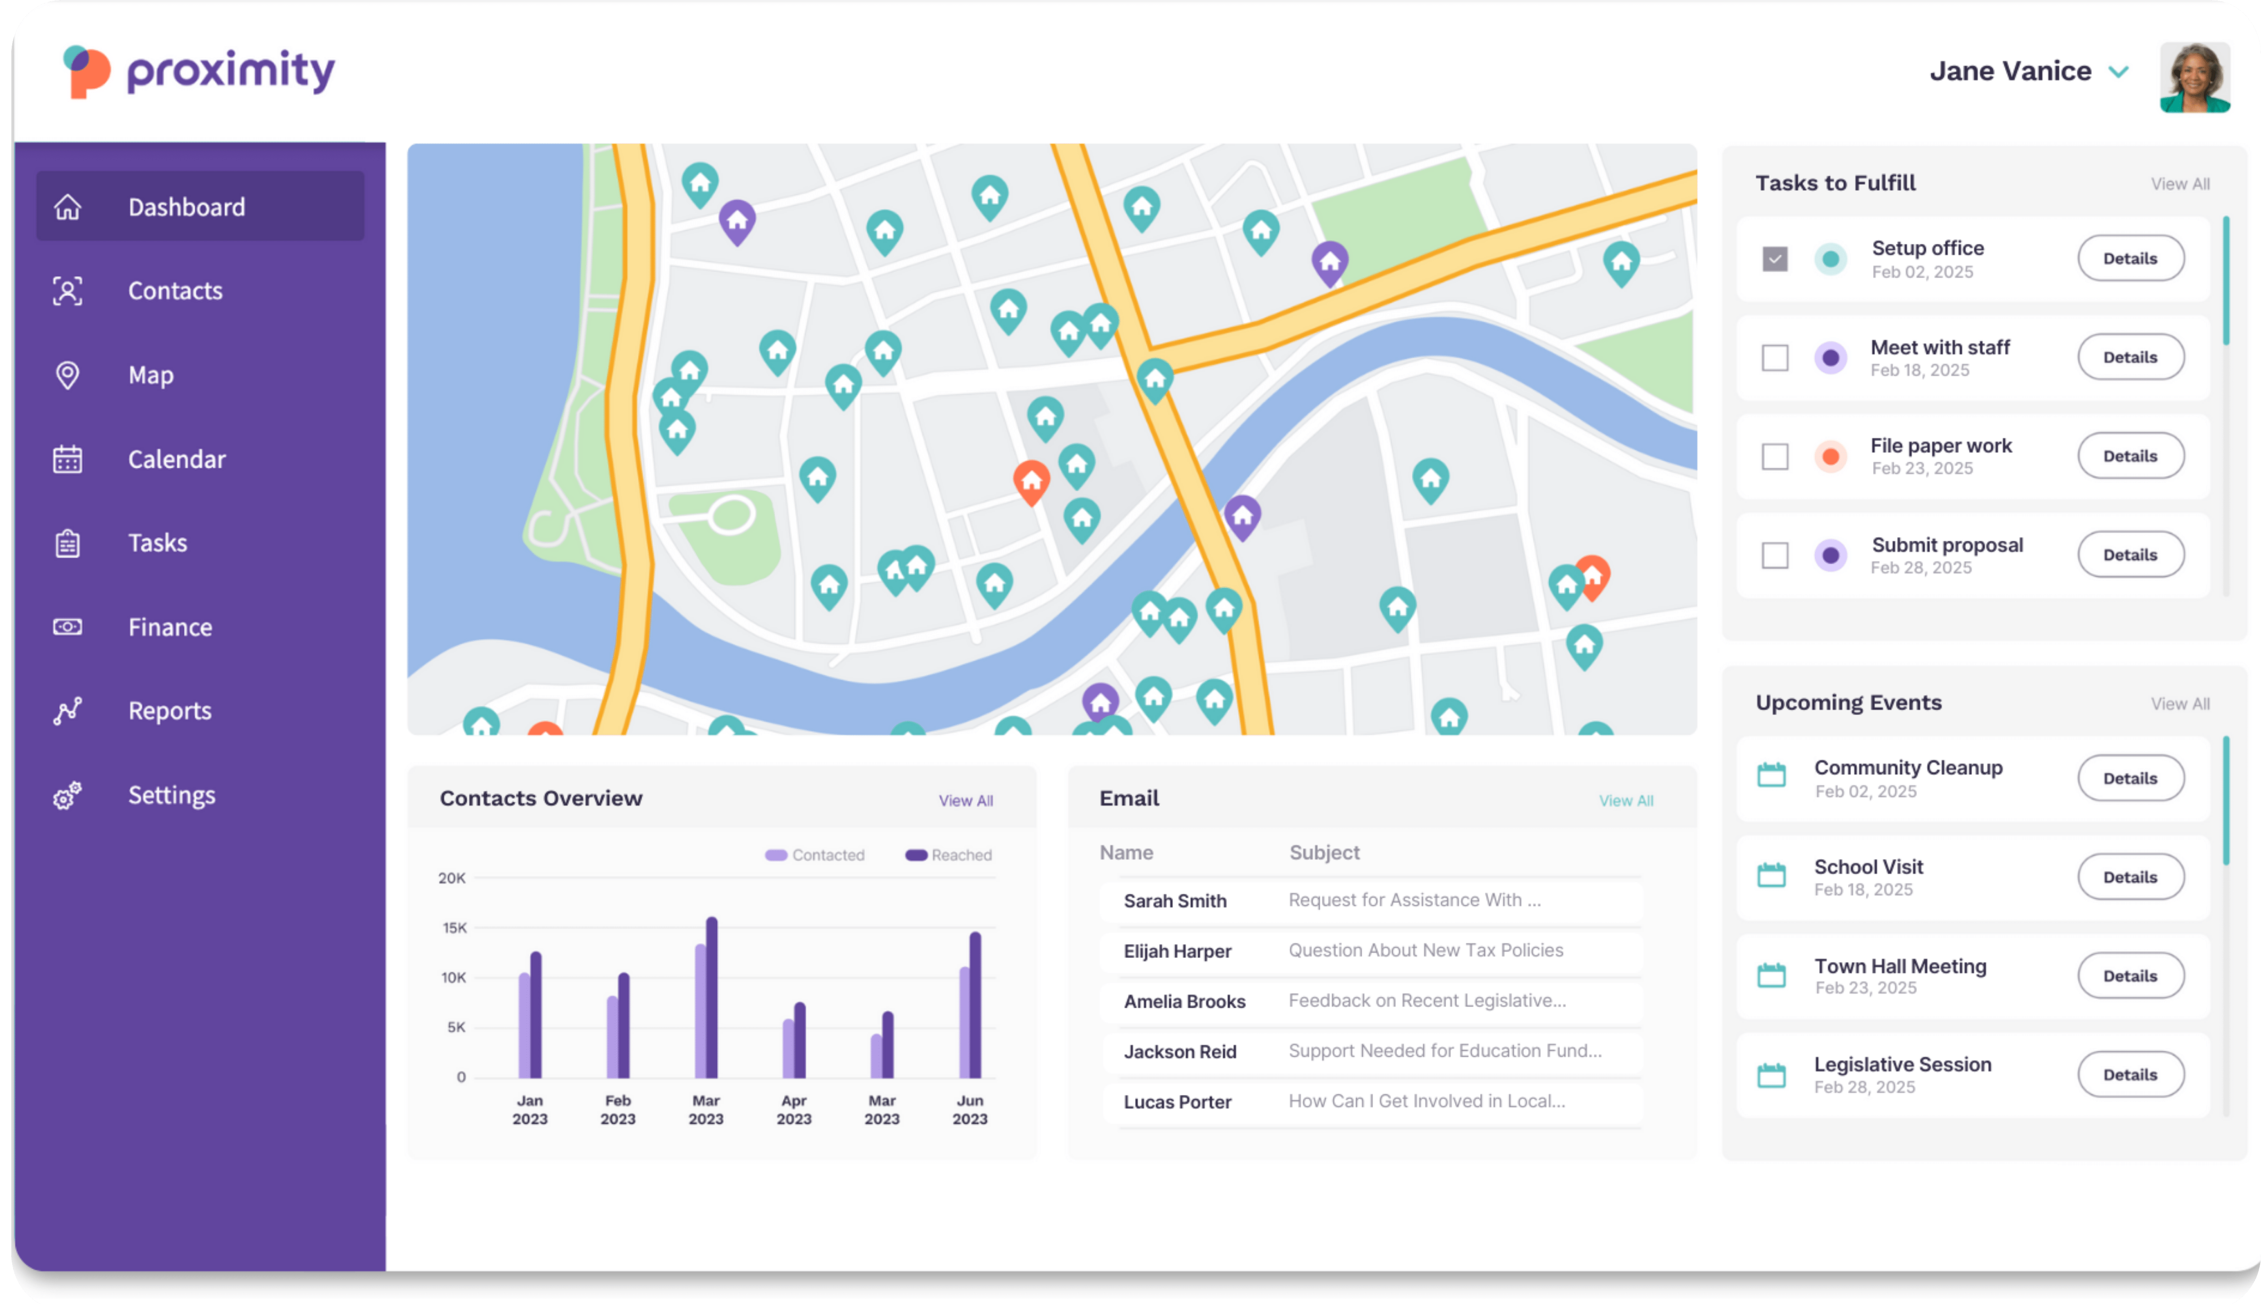This screenshot has height=1304, width=2261.
Task: Click the Tasks clipboard icon in sidebar
Action: (x=67, y=543)
